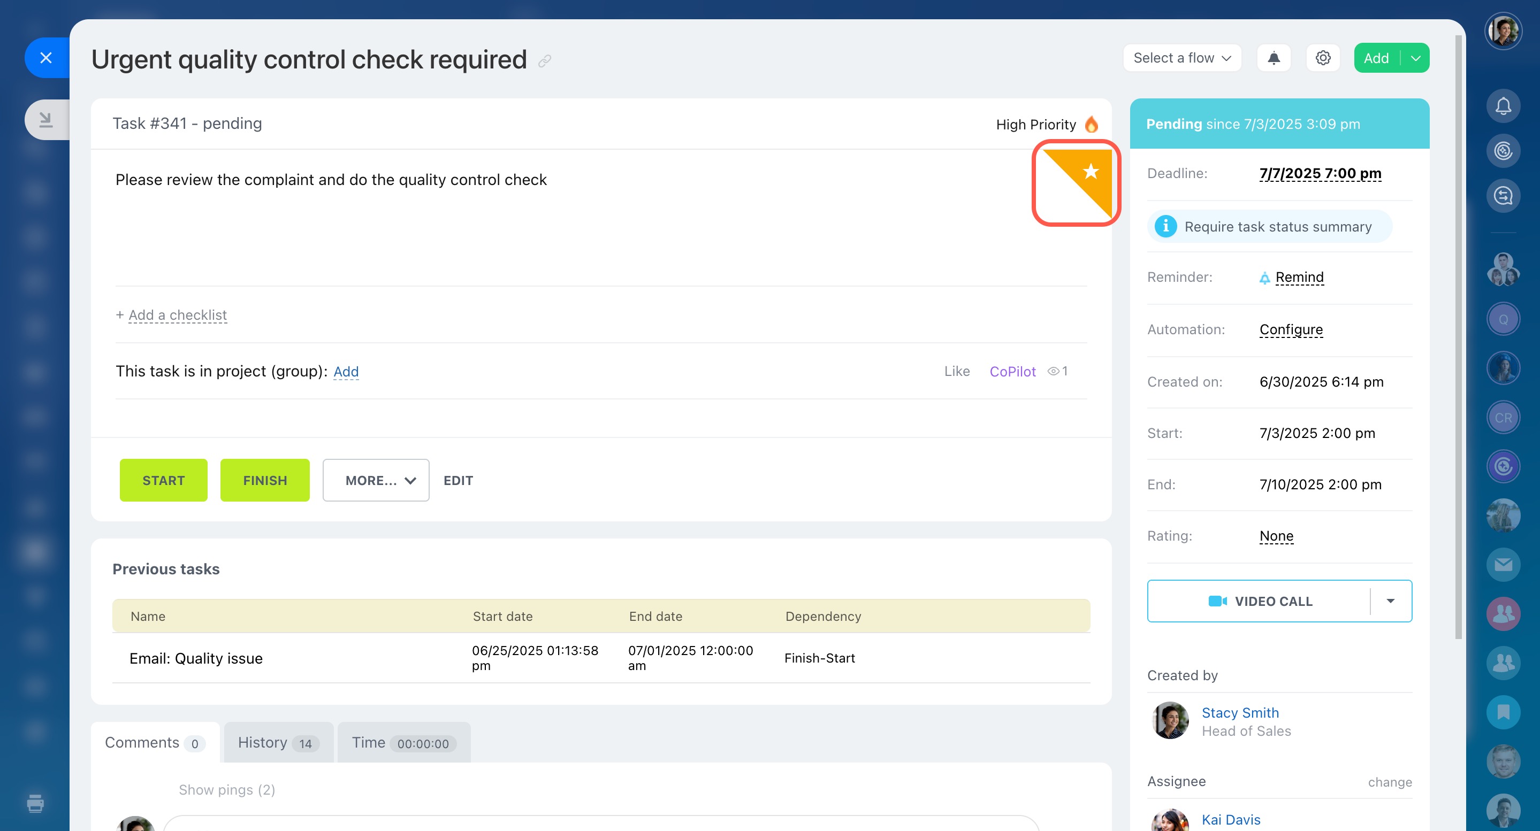Open the mail envelope icon in sidebar
This screenshot has width=1540, height=831.
point(1503,565)
